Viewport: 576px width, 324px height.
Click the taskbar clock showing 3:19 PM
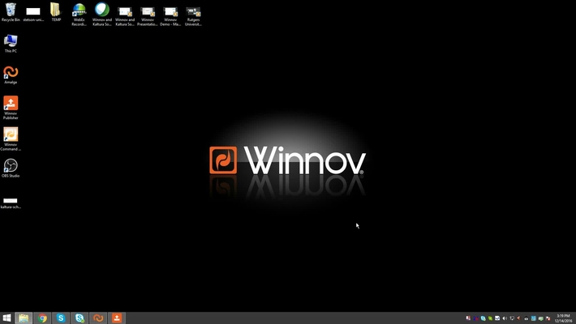[564, 318]
